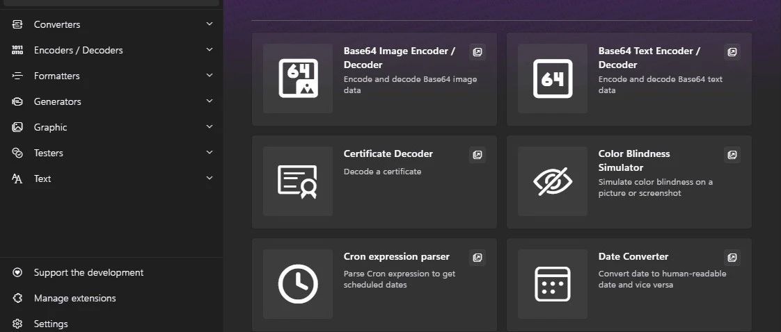Expand the Testers chevron
Viewport: 781px width, 332px height.
(x=210, y=152)
